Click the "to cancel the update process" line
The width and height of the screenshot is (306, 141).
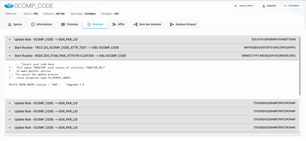(33, 74)
